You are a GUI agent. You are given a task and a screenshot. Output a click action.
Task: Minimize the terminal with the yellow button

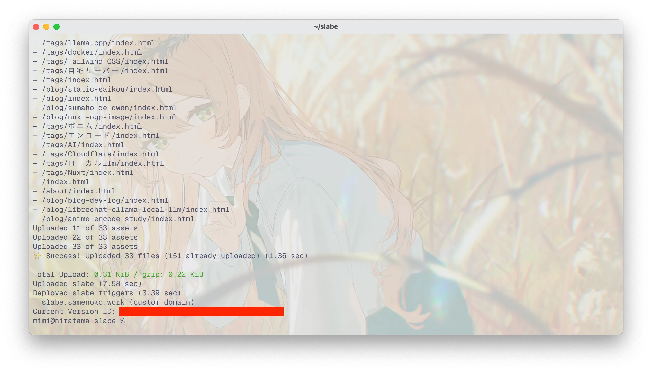point(46,27)
